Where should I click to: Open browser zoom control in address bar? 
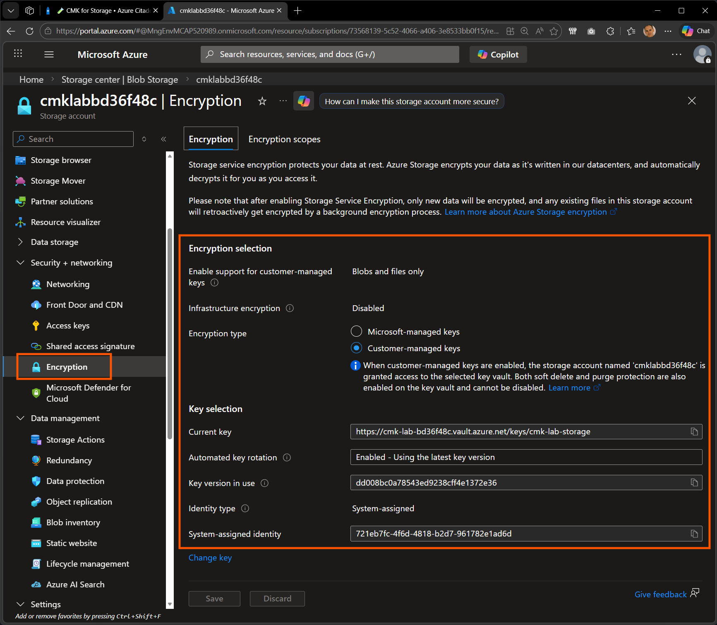[x=525, y=31]
